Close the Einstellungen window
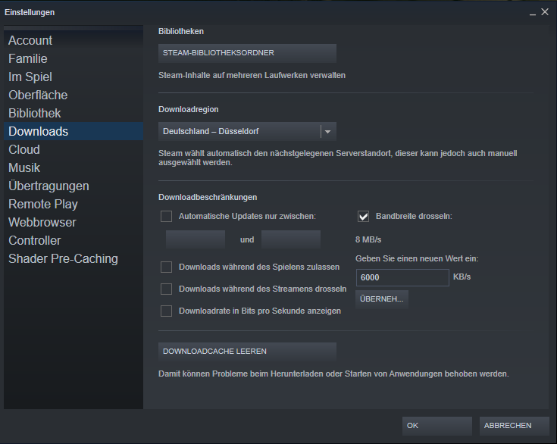The image size is (557, 444). click(545, 12)
